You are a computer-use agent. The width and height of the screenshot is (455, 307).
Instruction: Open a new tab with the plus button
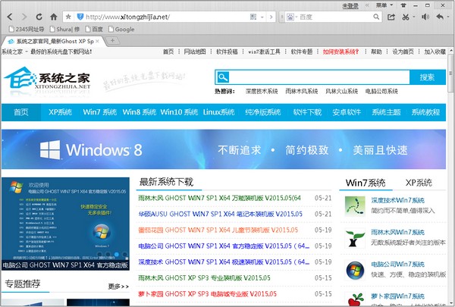point(112,41)
